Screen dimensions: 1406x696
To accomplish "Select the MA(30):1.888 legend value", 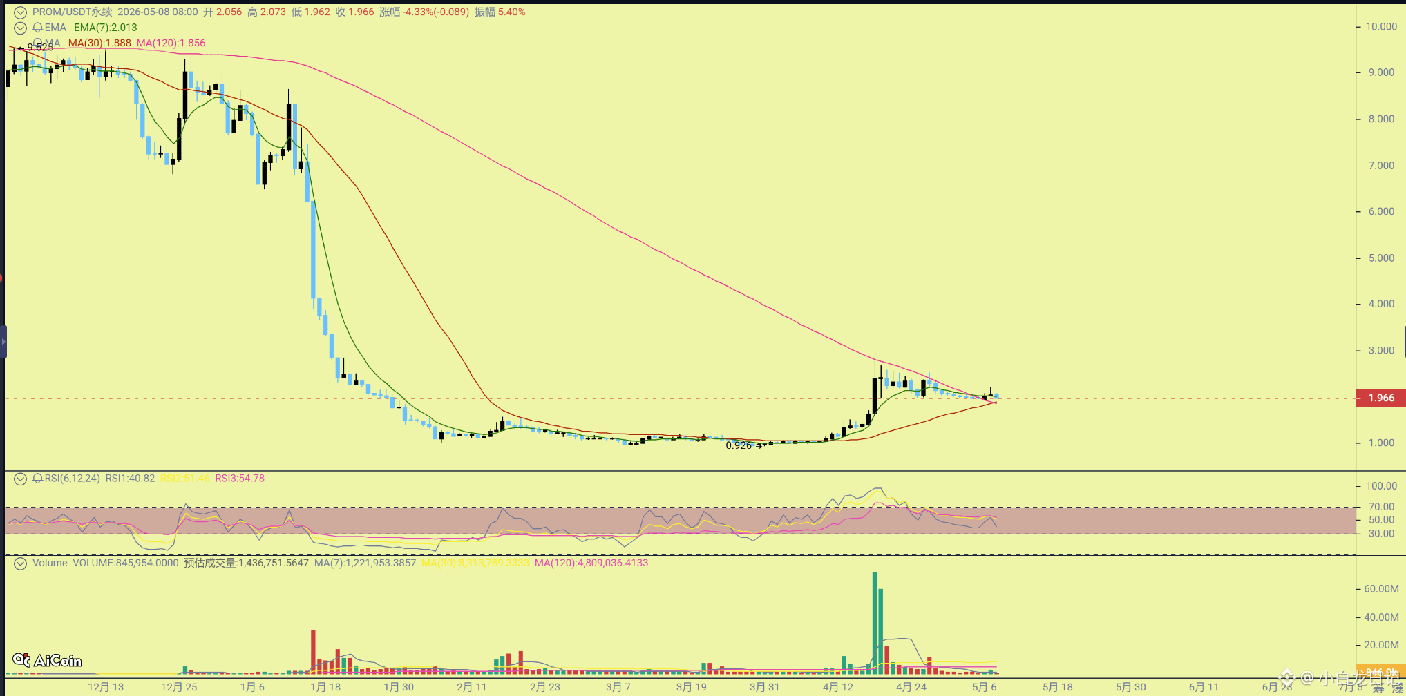I will [99, 43].
